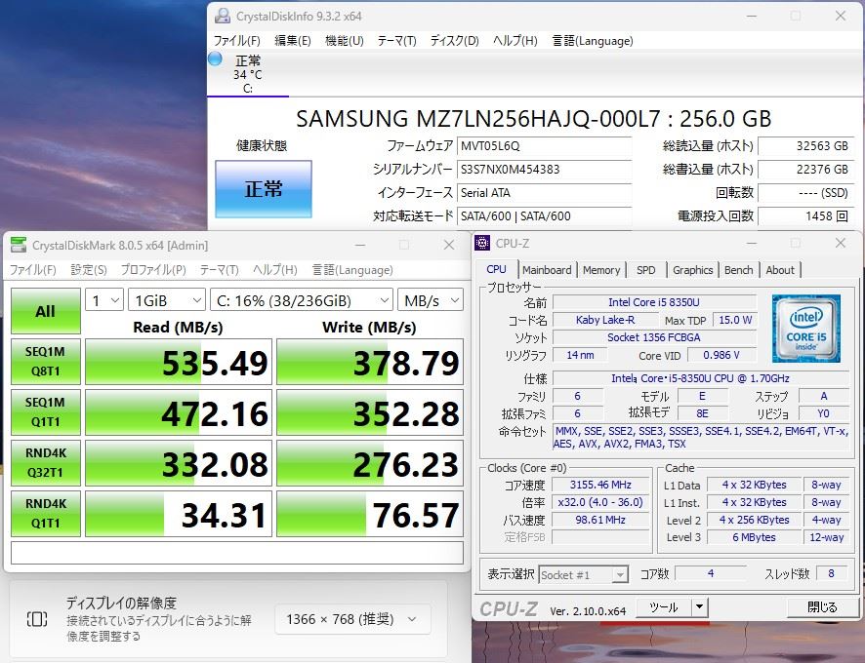The width and height of the screenshot is (865, 663).
Task: Click the CrystalDiskMark app icon in title bar
Action: coord(19,246)
